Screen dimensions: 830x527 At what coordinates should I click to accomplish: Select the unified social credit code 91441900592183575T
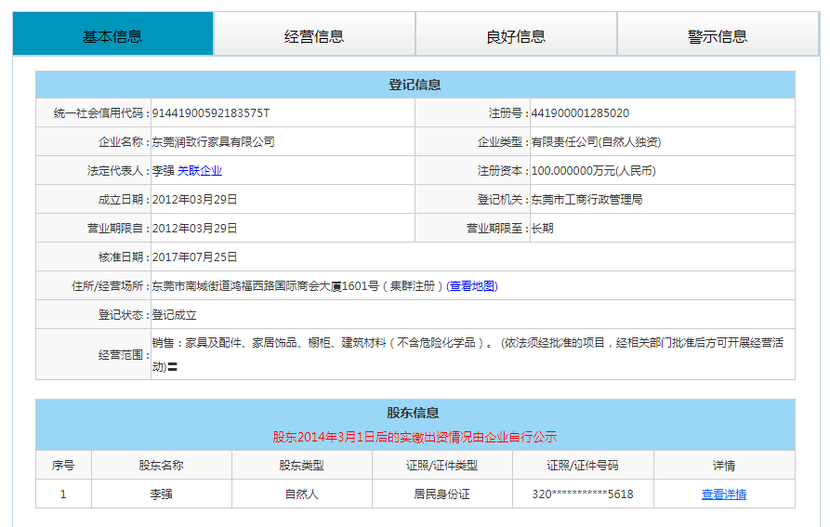pyautogui.click(x=211, y=113)
